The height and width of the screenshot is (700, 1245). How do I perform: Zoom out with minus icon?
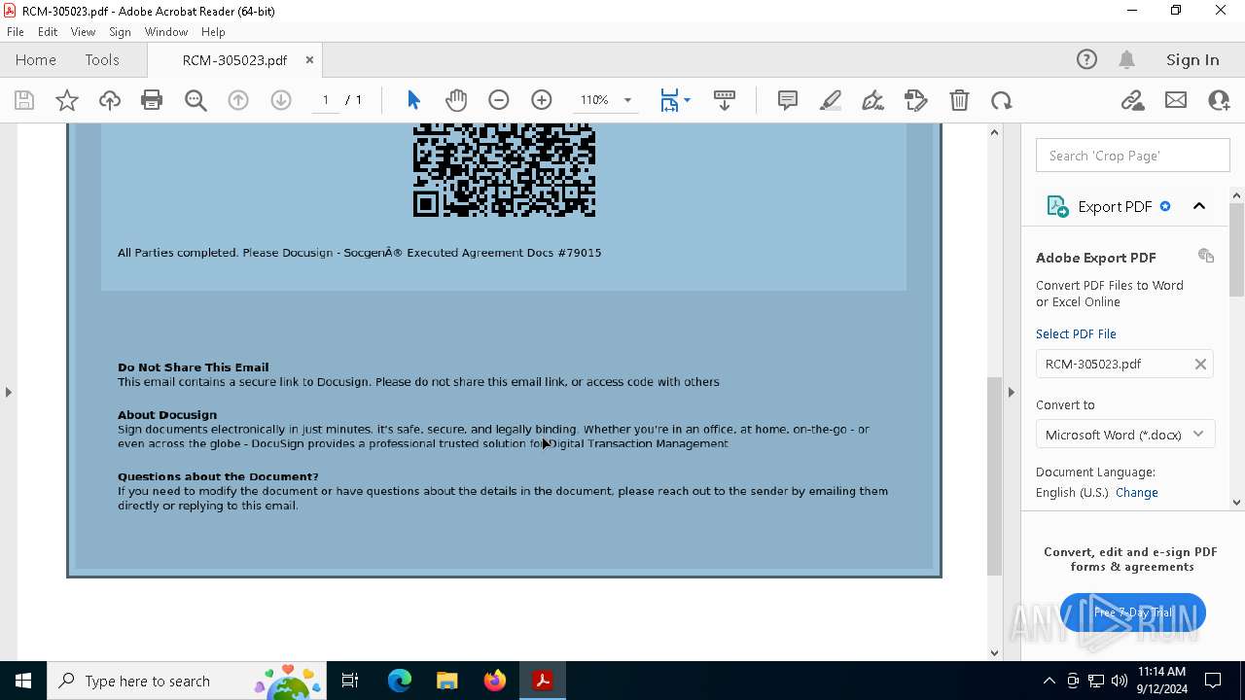coord(499,100)
